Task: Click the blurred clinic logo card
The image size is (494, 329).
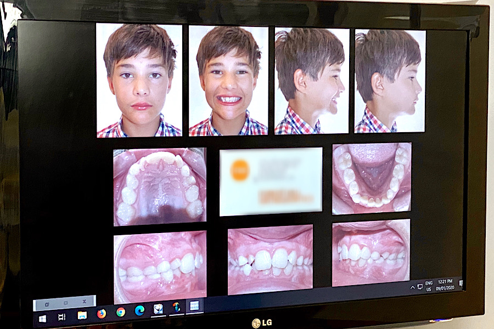Action: click(x=271, y=181)
